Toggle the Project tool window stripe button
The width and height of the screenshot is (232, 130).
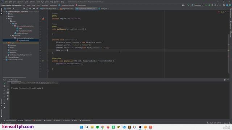click(x=1, y=11)
